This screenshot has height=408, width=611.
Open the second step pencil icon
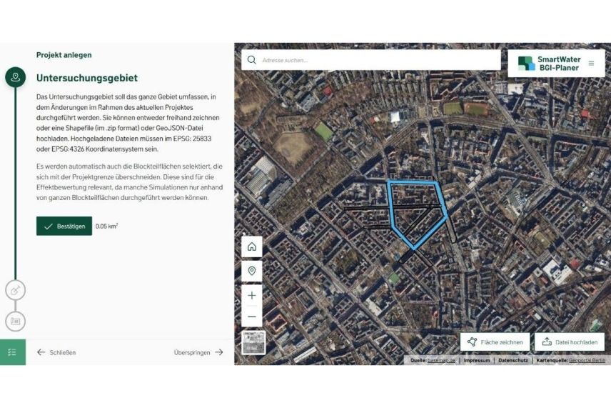click(15, 290)
